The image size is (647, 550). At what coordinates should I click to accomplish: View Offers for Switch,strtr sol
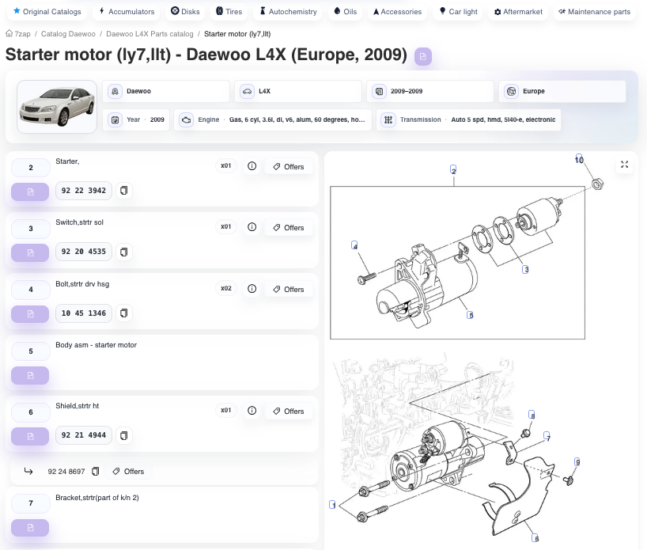(x=289, y=227)
